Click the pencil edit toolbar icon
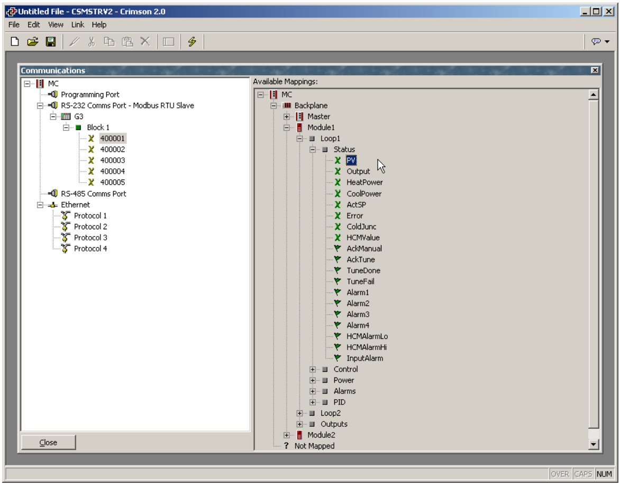 click(x=74, y=41)
